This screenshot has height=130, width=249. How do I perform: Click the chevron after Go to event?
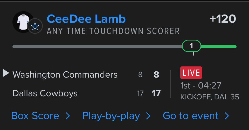point(227,116)
